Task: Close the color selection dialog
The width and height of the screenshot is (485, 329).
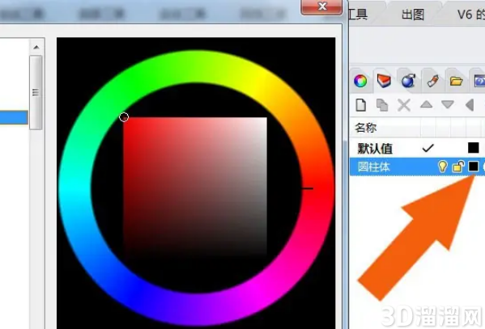Action: click(x=321, y=6)
